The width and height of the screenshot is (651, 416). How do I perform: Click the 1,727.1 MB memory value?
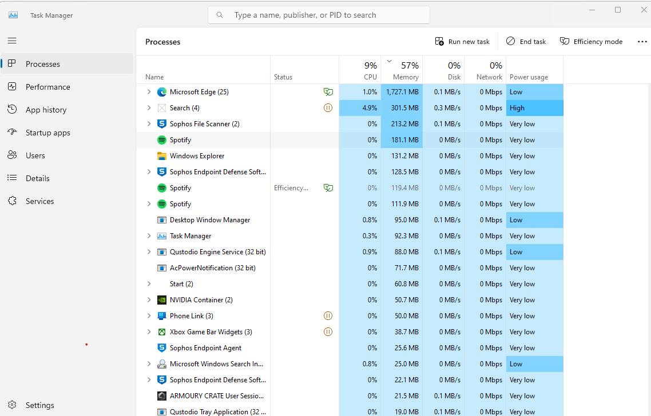[x=402, y=92]
